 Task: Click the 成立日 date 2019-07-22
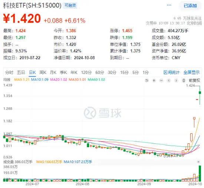pyautogui.click(x=30, y=58)
